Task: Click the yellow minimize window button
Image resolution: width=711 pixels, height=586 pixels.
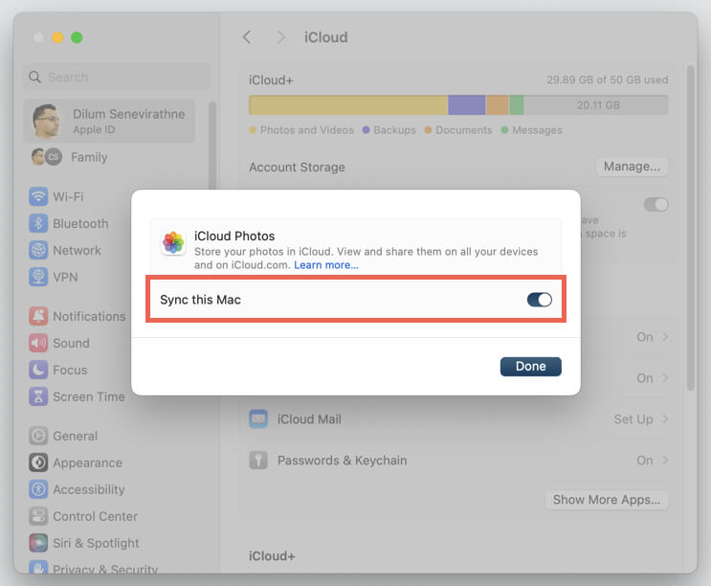Action: pos(57,37)
